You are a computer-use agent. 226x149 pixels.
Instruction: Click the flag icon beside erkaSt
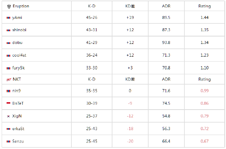[8, 129]
